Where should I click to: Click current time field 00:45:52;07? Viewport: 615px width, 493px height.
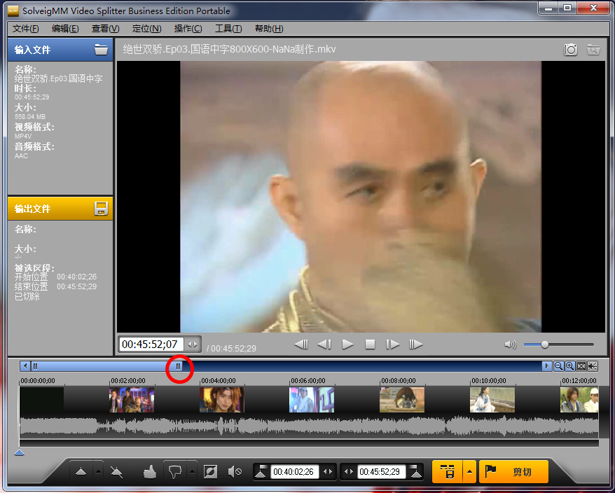pyautogui.click(x=151, y=345)
